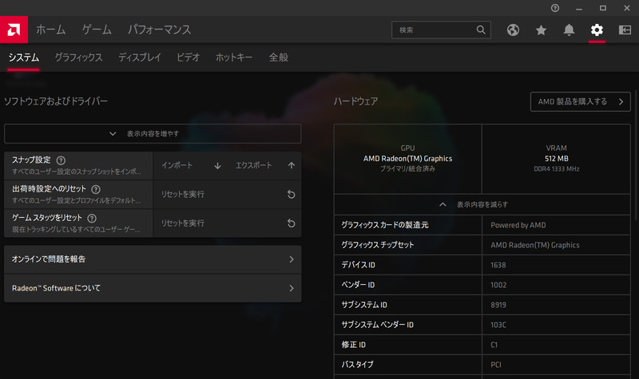Click the hardware panel vertical scrollbar
The width and height of the screenshot is (639, 379).
(x=635, y=155)
